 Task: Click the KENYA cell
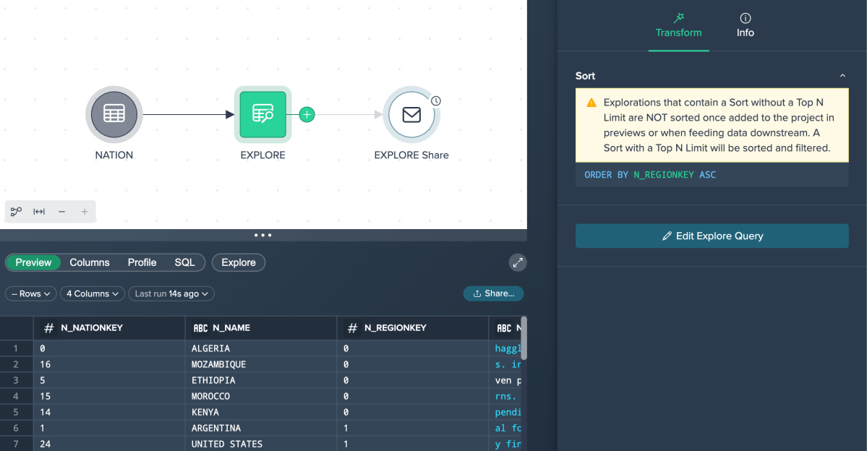(x=261, y=412)
